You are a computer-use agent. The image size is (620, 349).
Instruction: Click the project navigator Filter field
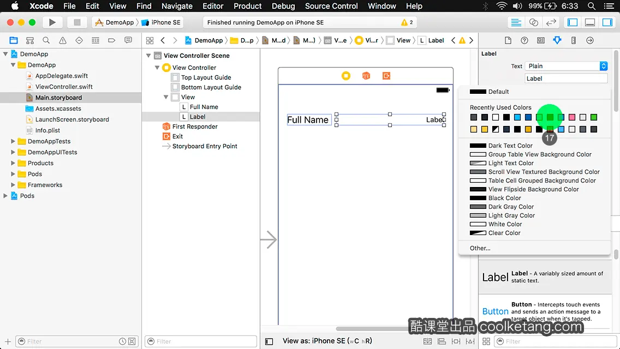77,341
